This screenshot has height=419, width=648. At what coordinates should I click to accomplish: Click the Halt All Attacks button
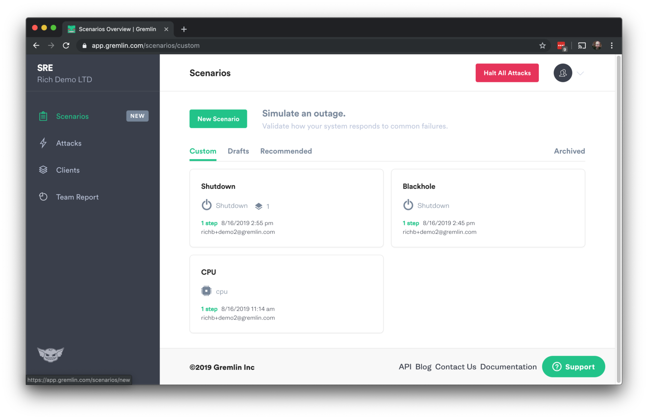507,73
